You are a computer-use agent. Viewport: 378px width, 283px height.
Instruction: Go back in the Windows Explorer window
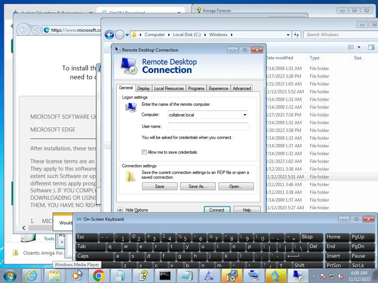click(x=109, y=35)
